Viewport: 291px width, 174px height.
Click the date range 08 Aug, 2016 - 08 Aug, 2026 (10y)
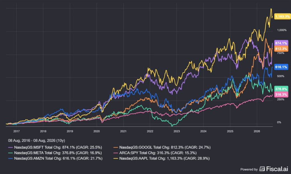pos(37,141)
